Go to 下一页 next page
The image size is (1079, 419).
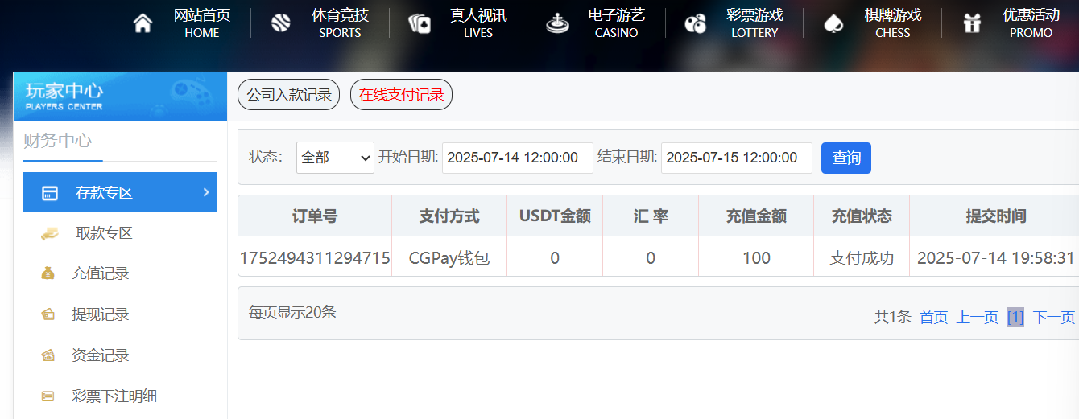(1053, 318)
